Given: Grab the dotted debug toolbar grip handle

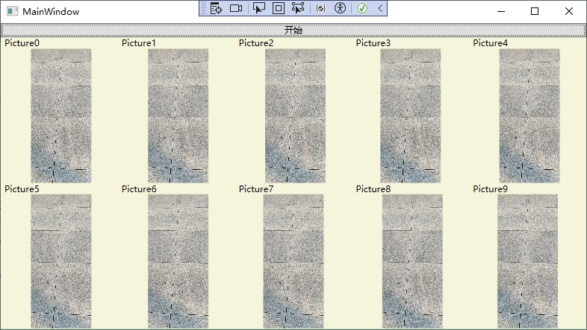Looking at the screenshot, I should click(x=204, y=8).
